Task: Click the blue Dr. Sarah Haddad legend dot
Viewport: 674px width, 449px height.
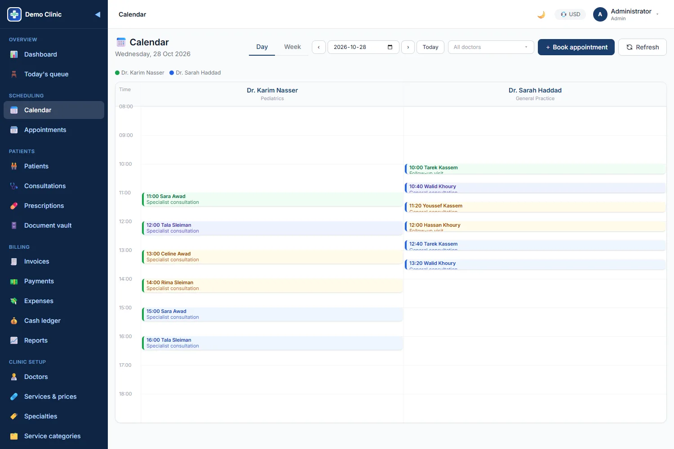Action: coord(172,73)
